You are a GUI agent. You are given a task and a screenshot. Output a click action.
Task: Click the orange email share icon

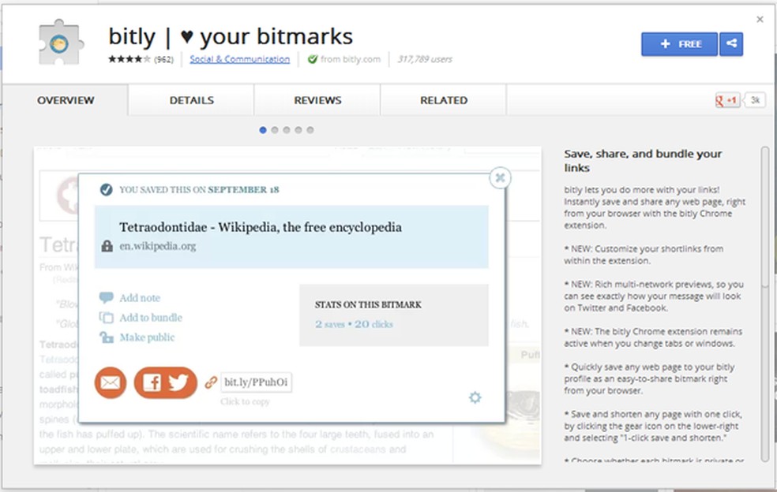pyautogui.click(x=111, y=382)
